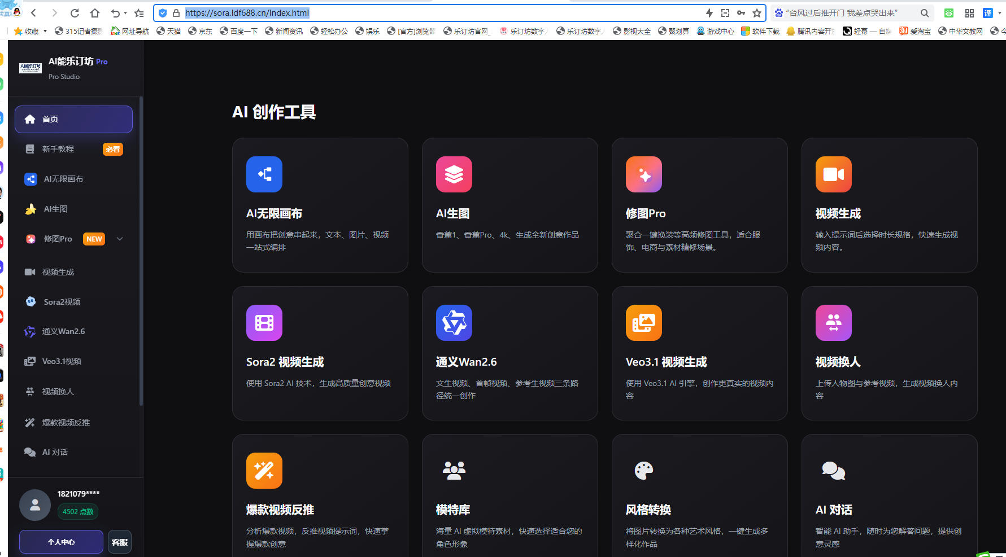Click the 模特库 card's people icon
Image resolution: width=1006 pixels, height=557 pixels.
(454, 471)
